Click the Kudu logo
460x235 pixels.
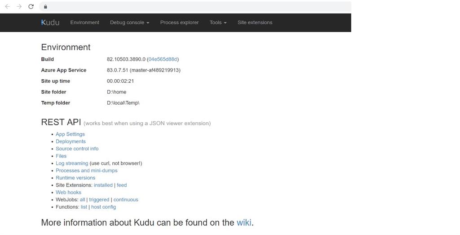(x=50, y=22)
